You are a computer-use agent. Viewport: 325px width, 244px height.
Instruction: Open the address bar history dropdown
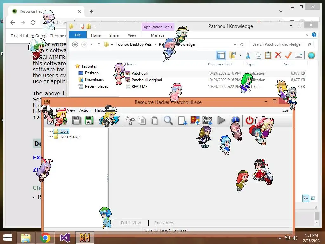pyautogui.click(x=235, y=44)
